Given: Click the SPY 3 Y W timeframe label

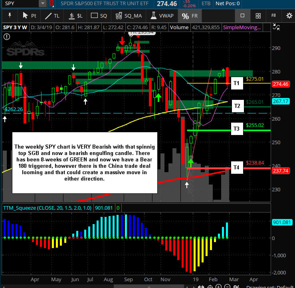Looking at the screenshot, I should click(x=15, y=28).
